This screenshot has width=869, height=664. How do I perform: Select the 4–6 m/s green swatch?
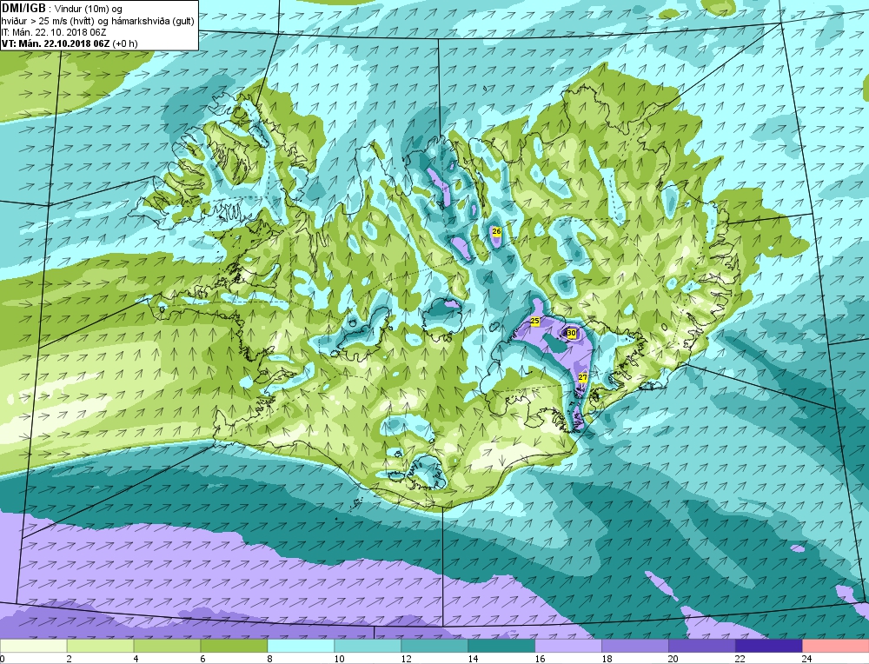pos(168,647)
